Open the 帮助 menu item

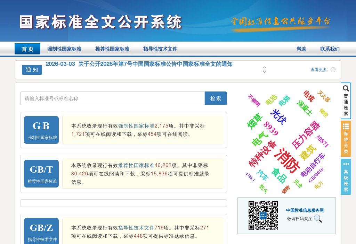(301, 49)
